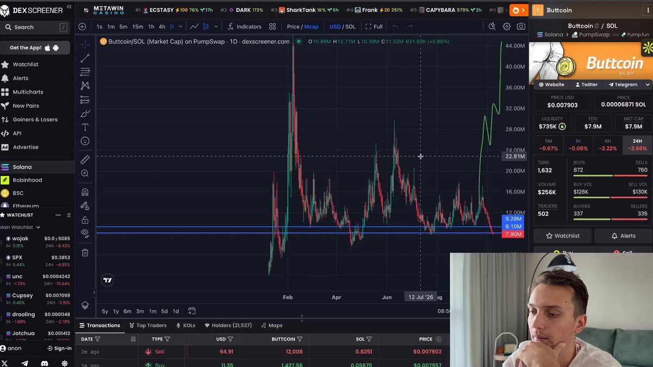Collapse the left sidebar with double chevron

(x=69, y=7)
